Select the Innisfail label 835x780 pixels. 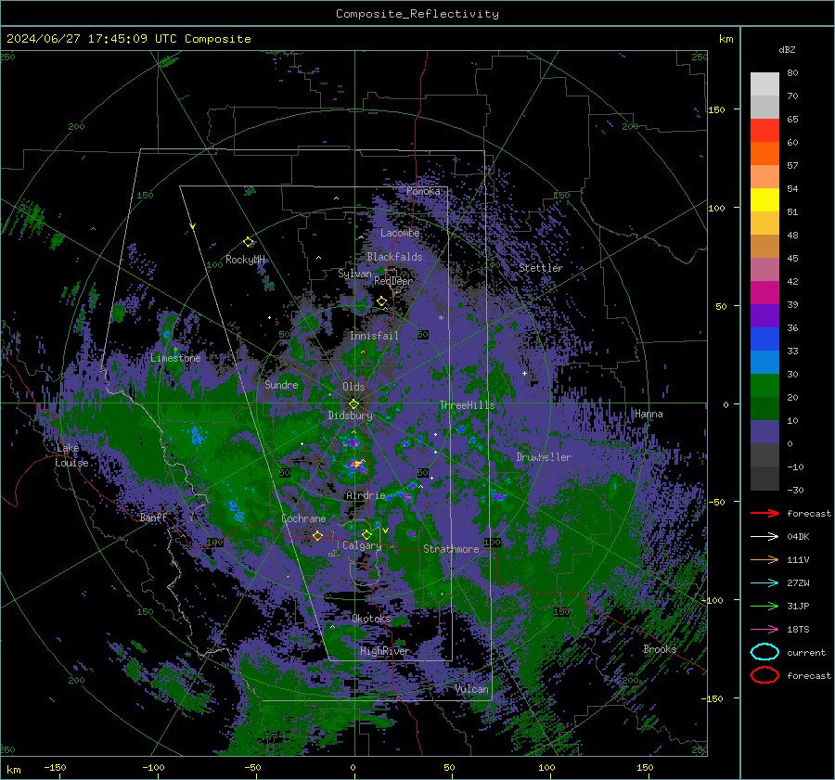pyautogui.click(x=374, y=336)
